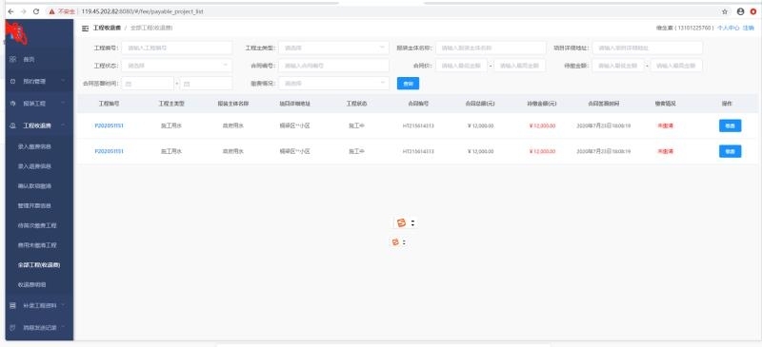The image size is (762, 347).
Task: Expand the 预约管理 sidebar menu chevron
Action: tap(63, 81)
